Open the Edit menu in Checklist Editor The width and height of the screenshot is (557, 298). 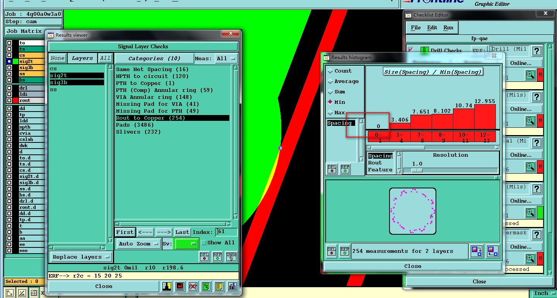click(x=432, y=28)
